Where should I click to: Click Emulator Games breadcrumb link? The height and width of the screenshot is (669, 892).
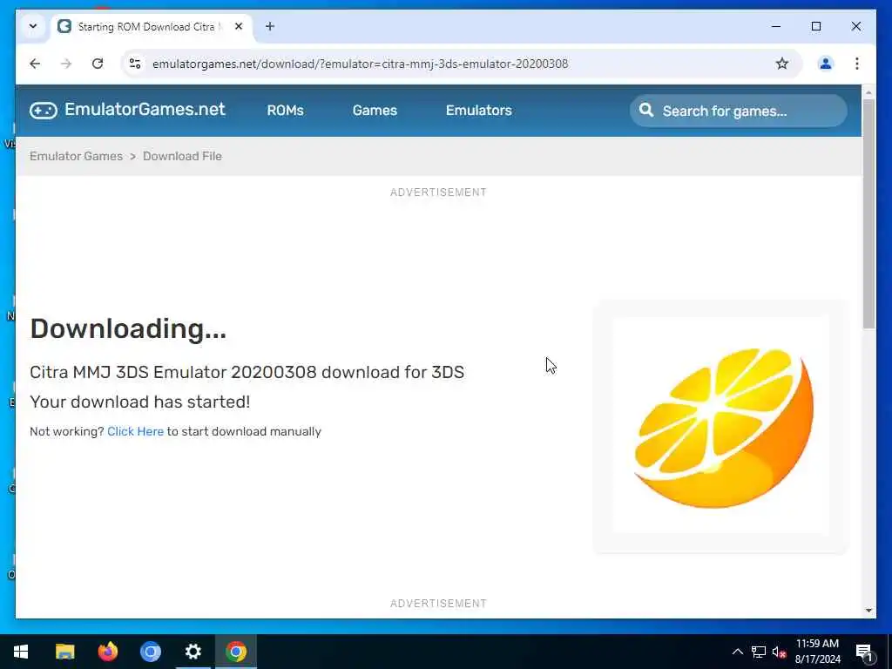[77, 156]
